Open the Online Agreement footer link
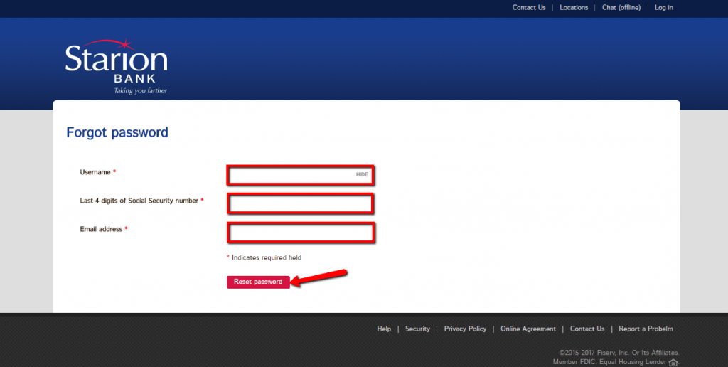Screen dimensions: 728x367 coord(528,329)
